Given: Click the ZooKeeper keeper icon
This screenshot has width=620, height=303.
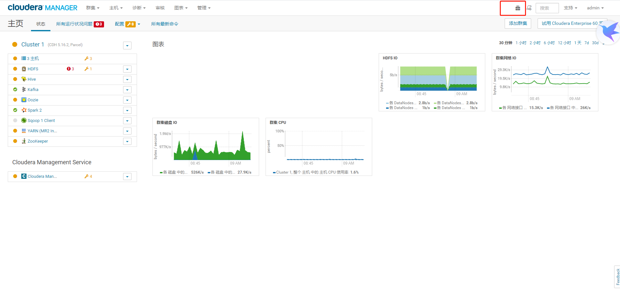Looking at the screenshot, I should point(24,141).
